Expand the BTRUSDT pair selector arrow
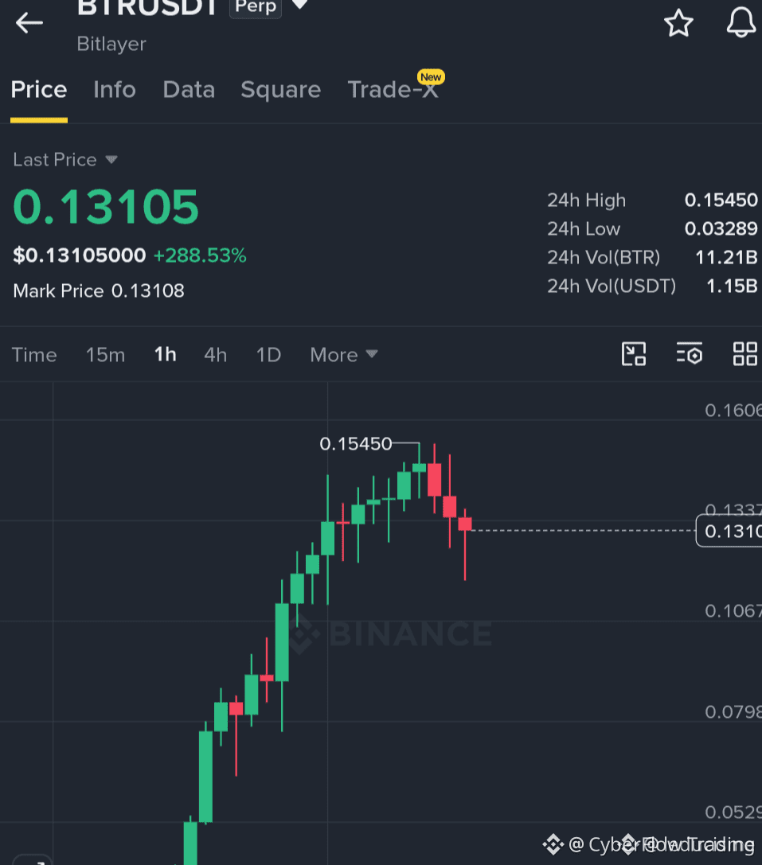This screenshot has width=762, height=865. 300,5
